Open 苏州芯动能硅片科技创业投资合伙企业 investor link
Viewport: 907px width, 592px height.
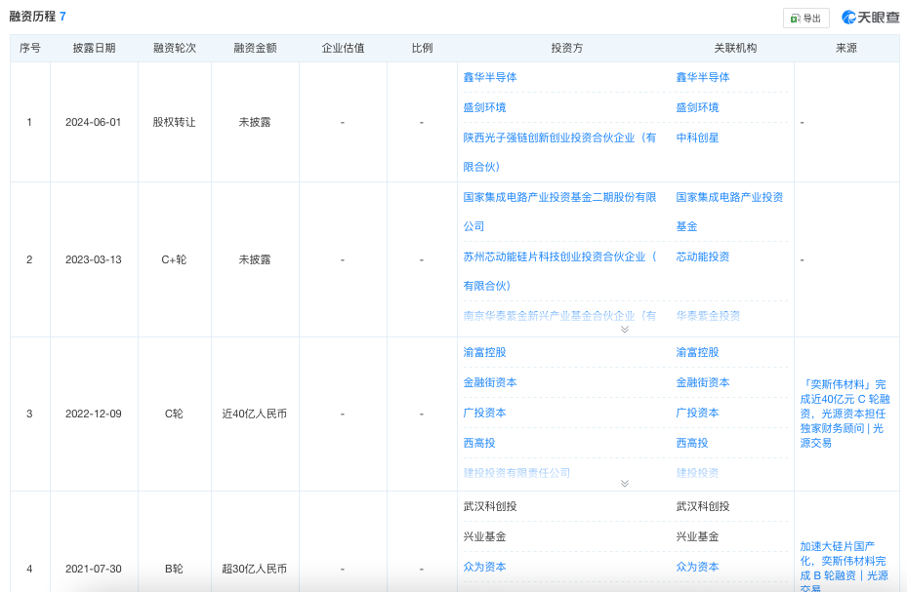[559, 257]
